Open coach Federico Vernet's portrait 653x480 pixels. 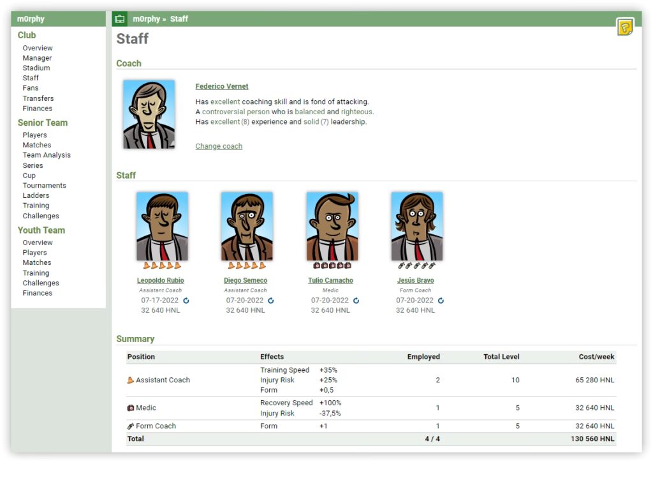tap(149, 115)
